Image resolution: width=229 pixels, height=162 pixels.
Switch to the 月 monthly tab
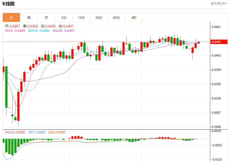click(x=47, y=18)
